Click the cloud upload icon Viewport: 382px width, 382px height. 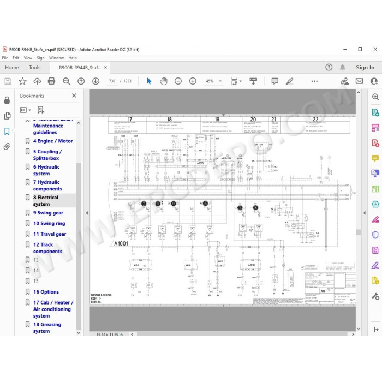[x=37, y=81]
